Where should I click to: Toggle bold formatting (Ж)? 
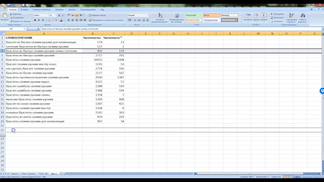pyautogui.click(x=35, y=20)
